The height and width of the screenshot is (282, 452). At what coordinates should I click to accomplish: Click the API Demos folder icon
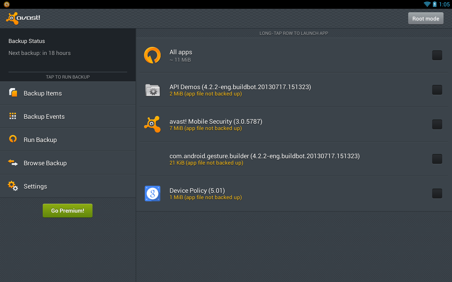[x=153, y=90]
